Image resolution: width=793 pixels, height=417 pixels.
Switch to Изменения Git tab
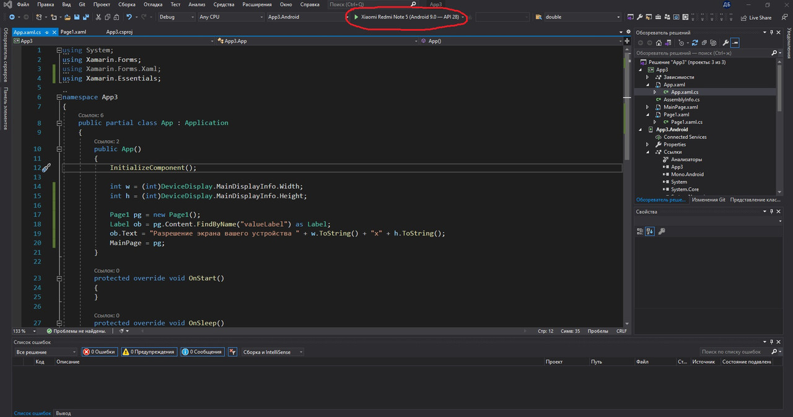tap(709, 200)
